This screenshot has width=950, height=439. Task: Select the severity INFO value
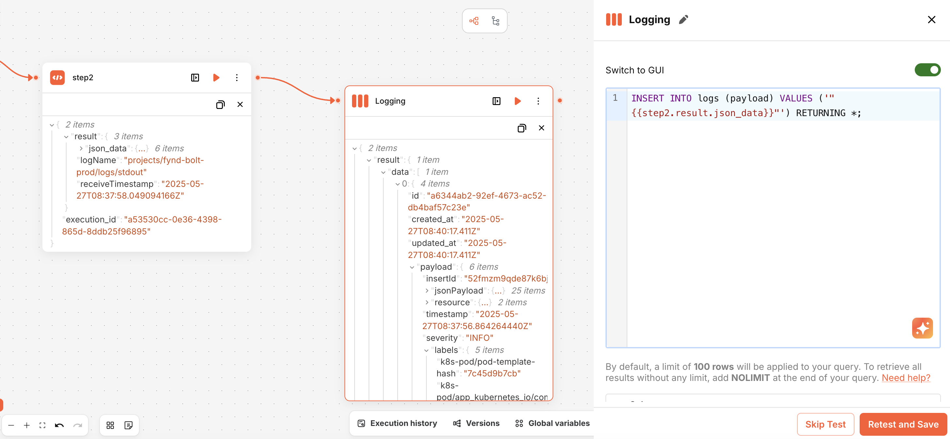[480, 338]
